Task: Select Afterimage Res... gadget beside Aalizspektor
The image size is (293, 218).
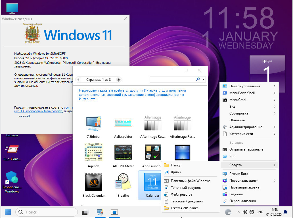Action: (153, 123)
